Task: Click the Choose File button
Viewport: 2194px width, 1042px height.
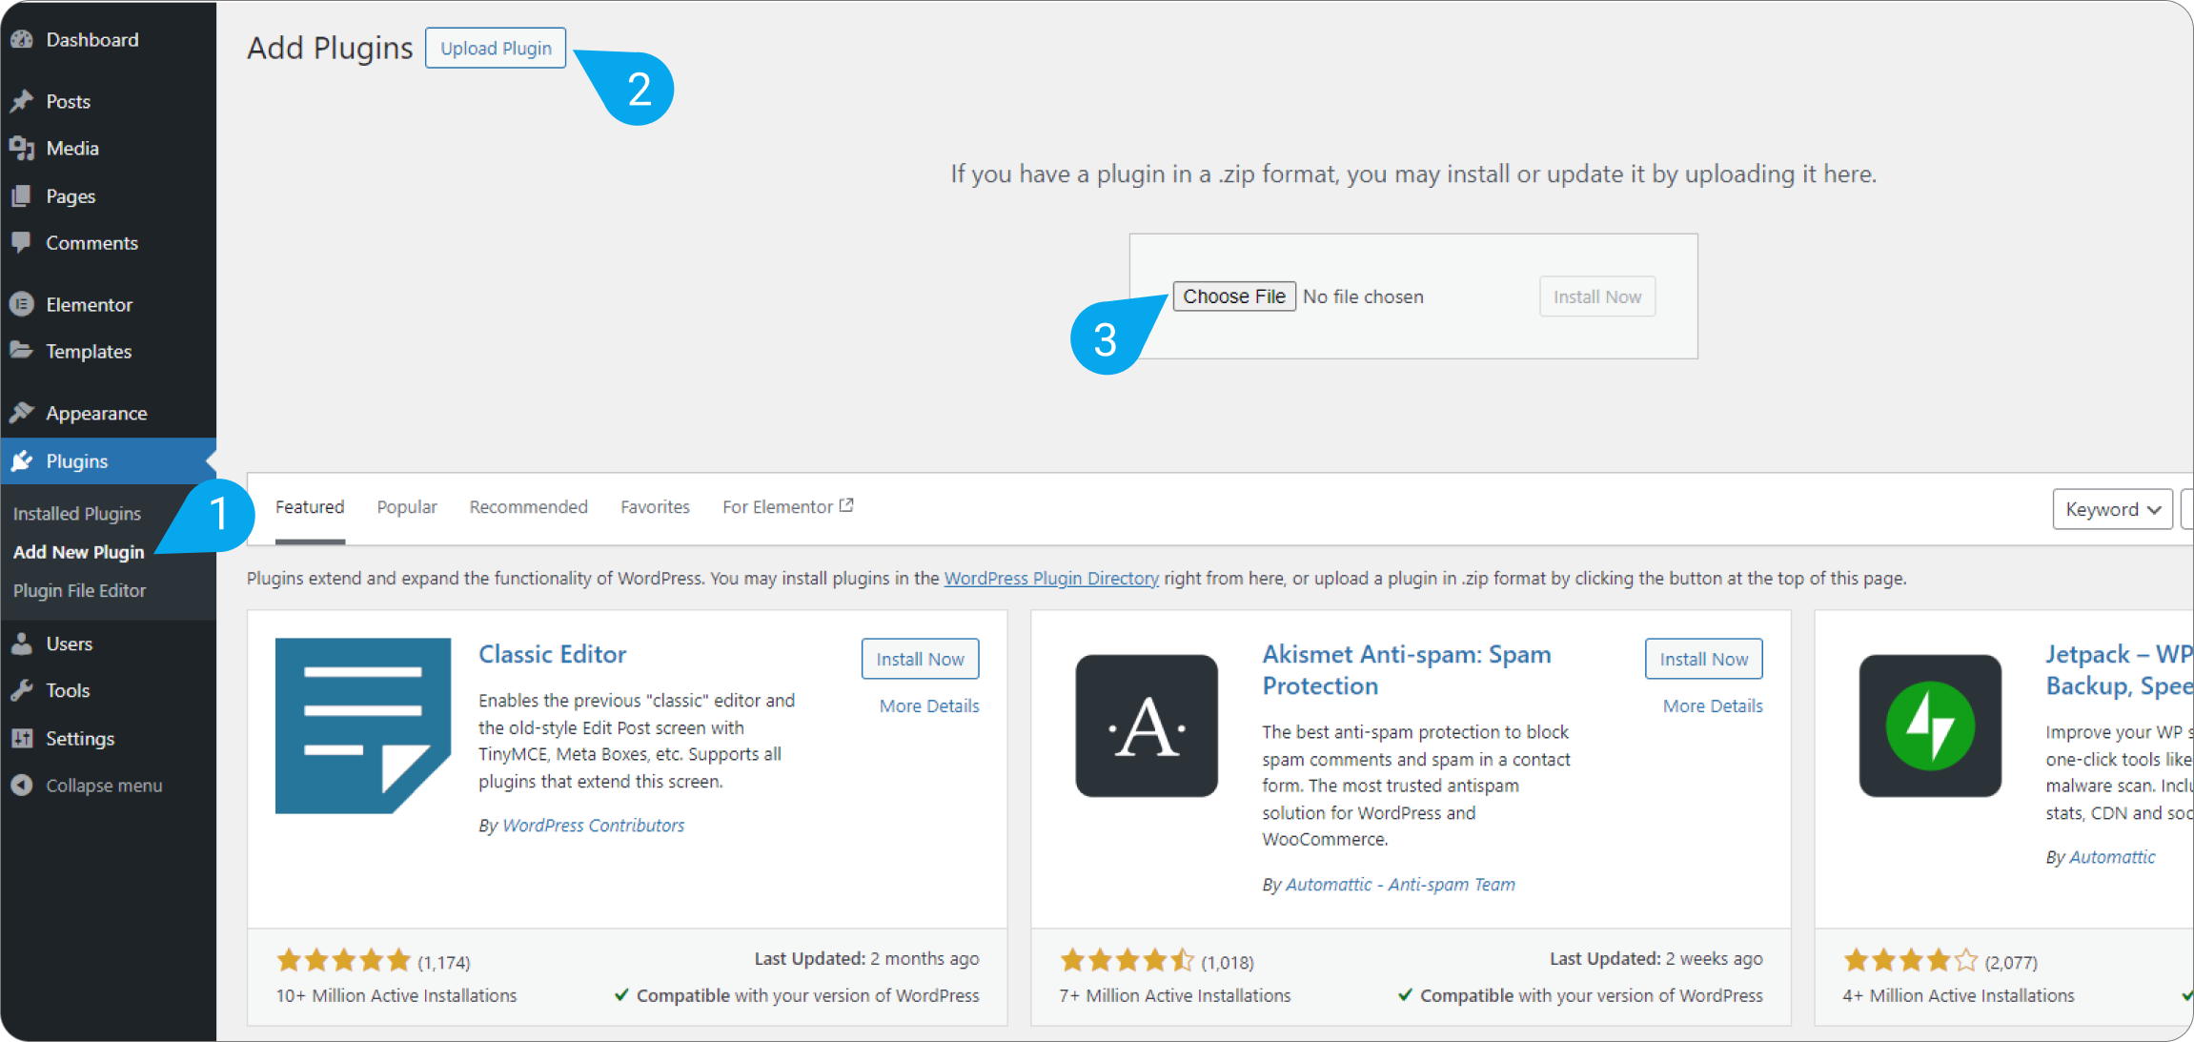Action: tap(1233, 296)
